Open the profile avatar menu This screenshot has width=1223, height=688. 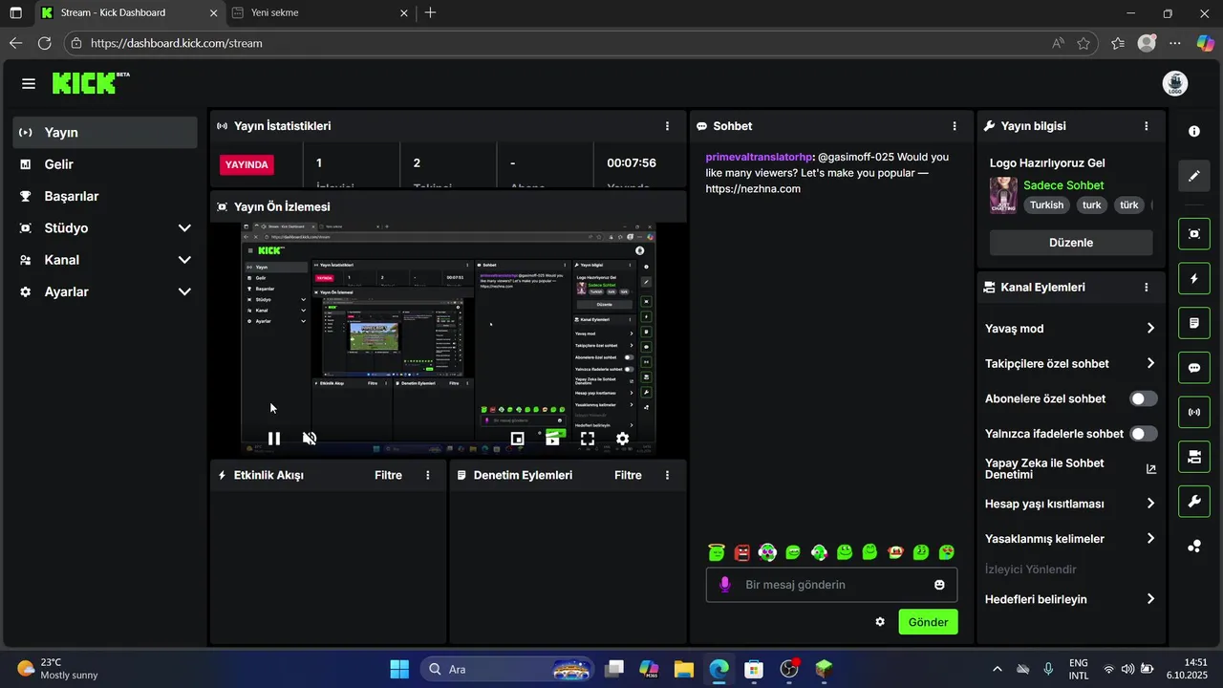pyautogui.click(x=1175, y=83)
